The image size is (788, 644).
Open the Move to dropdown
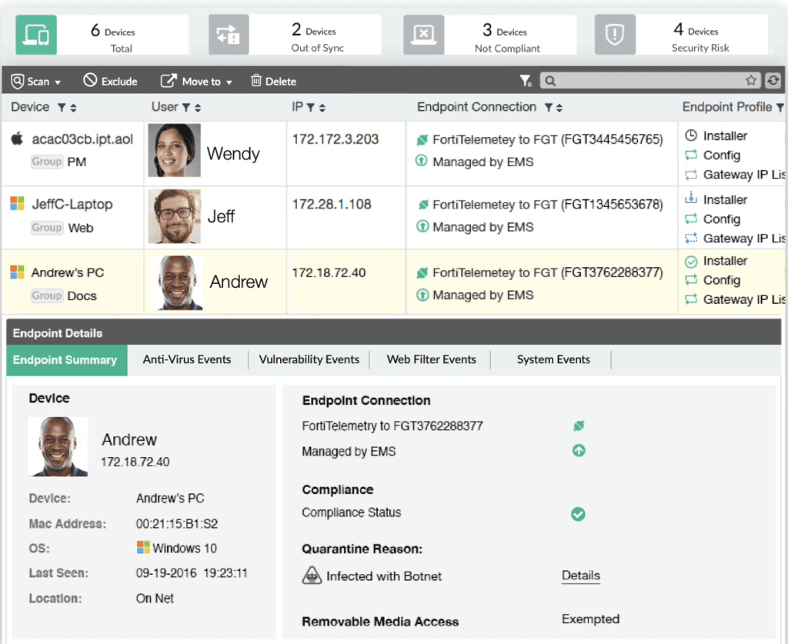pyautogui.click(x=196, y=81)
